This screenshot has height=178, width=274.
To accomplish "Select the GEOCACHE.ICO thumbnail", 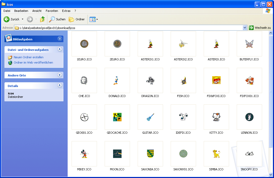I will (117, 117).
